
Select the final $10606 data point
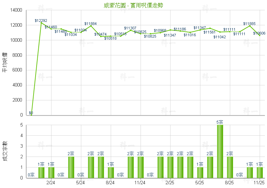click(x=259, y=36)
